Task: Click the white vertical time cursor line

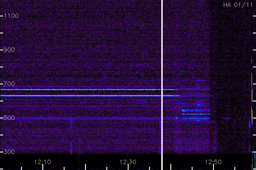Action: (x=162, y=85)
